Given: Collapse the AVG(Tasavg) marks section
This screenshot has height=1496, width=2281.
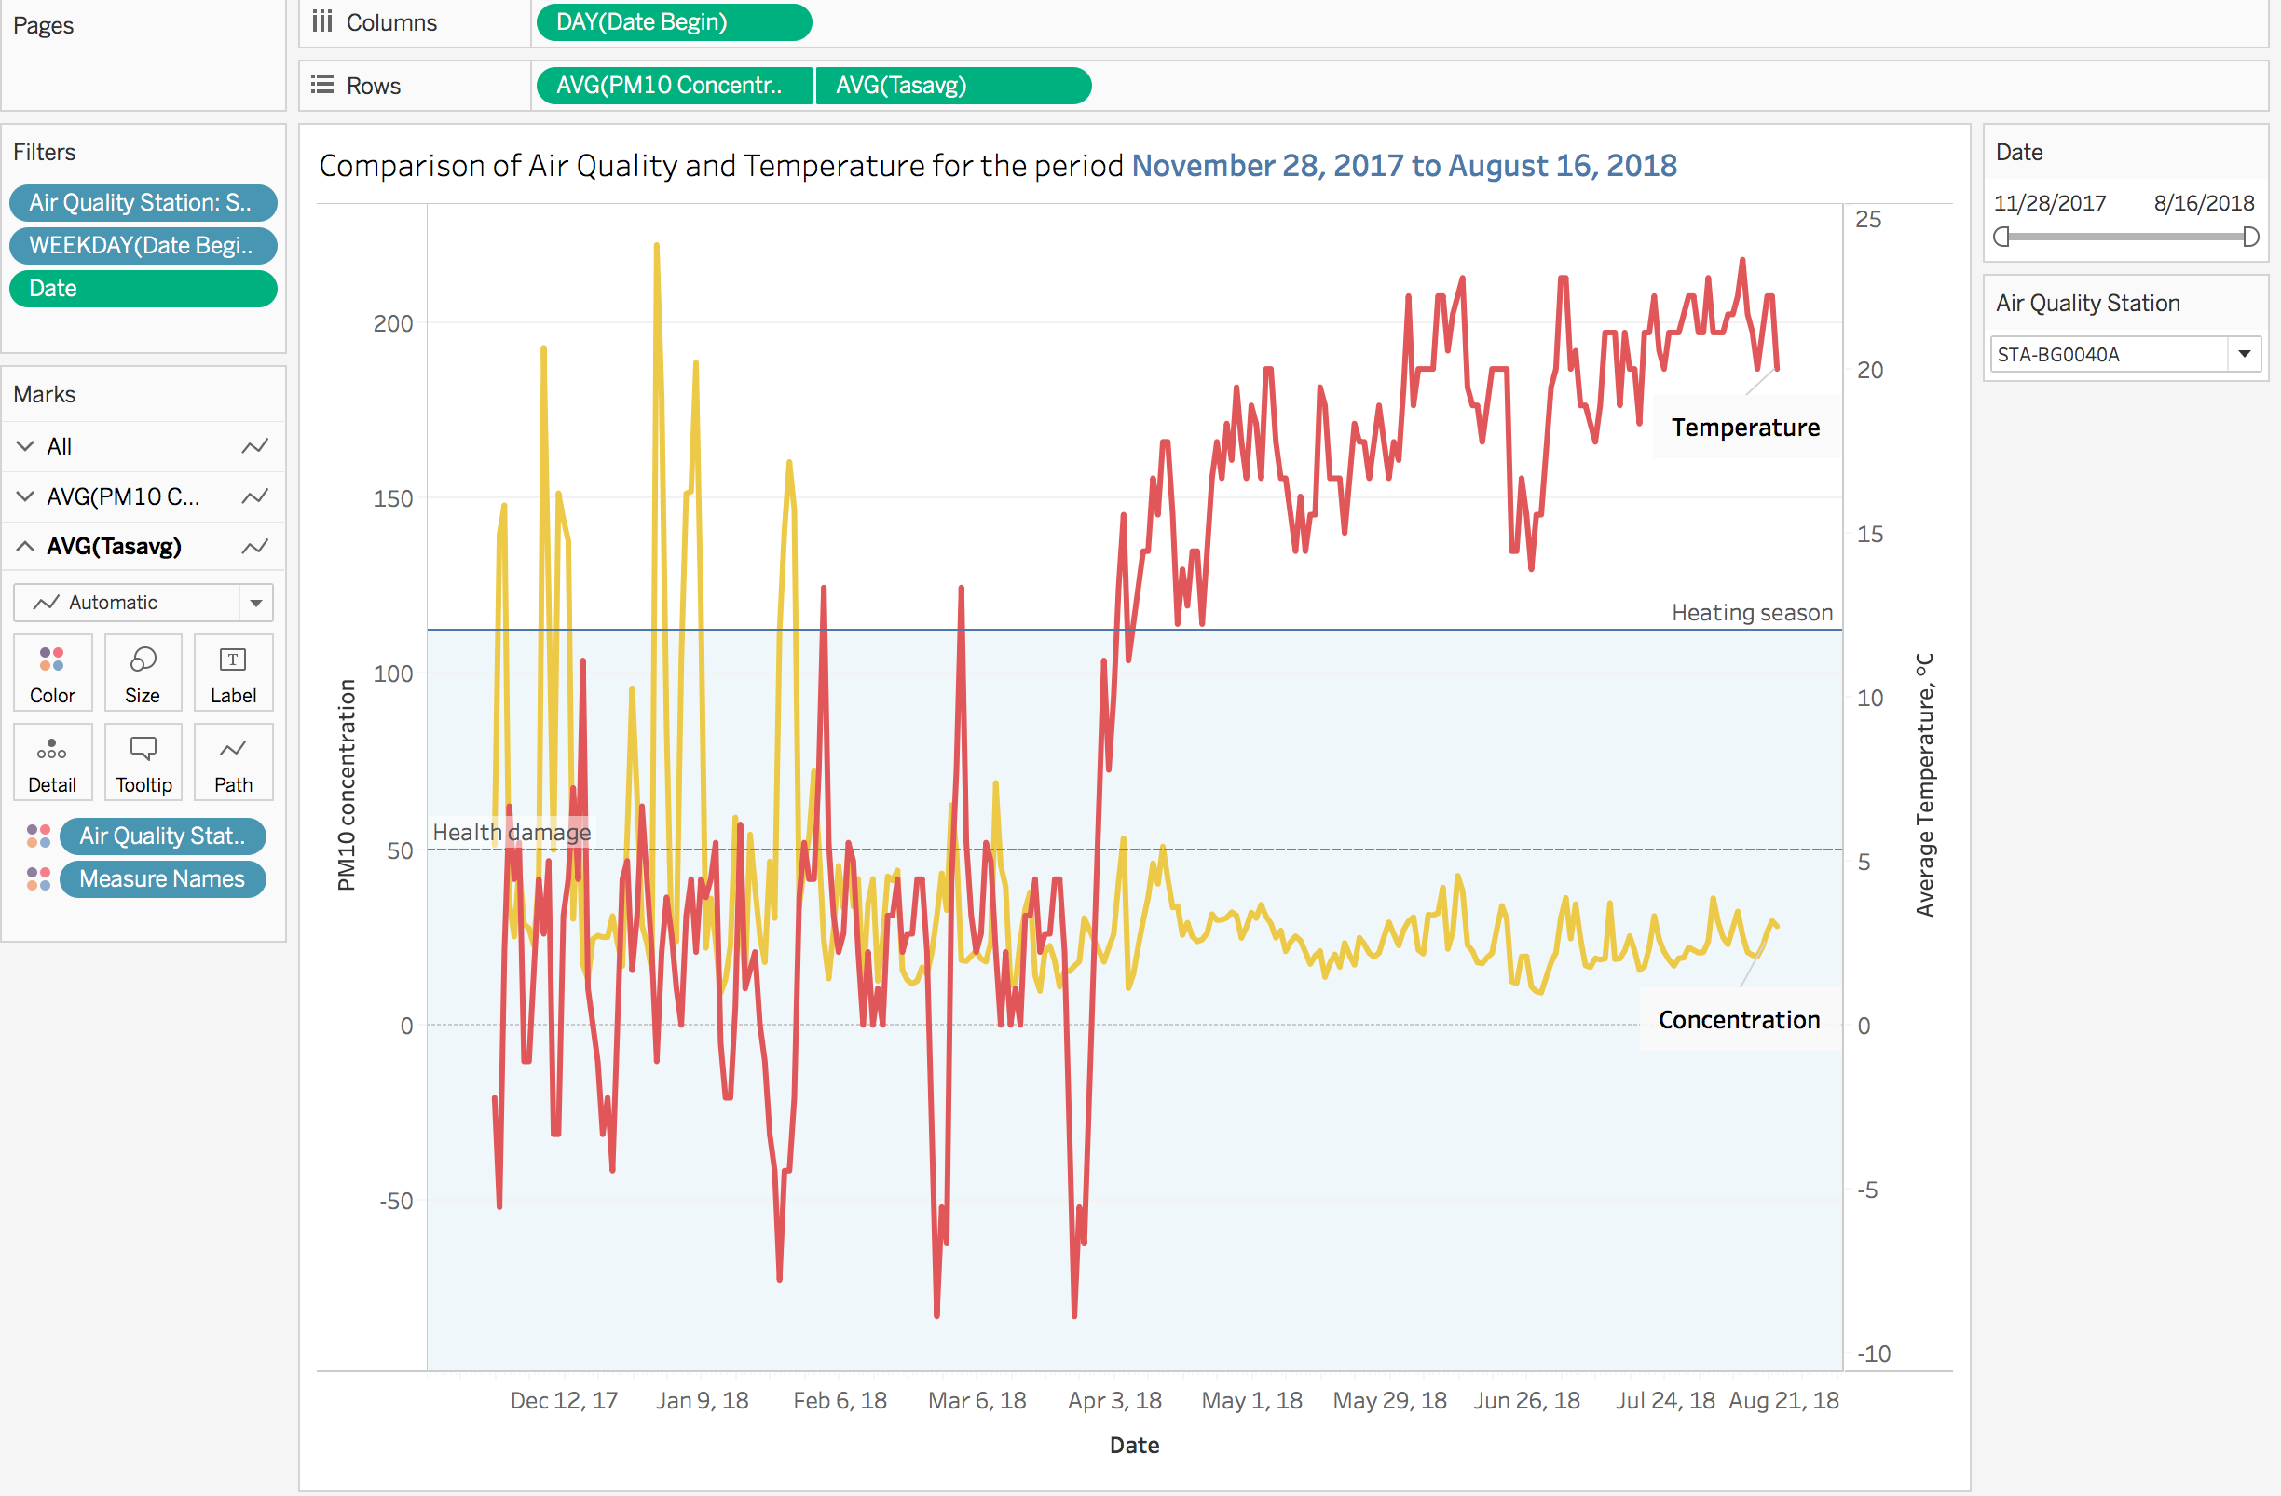Looking at the screenshot, I should pyautogui.click(x=26, y=546).
